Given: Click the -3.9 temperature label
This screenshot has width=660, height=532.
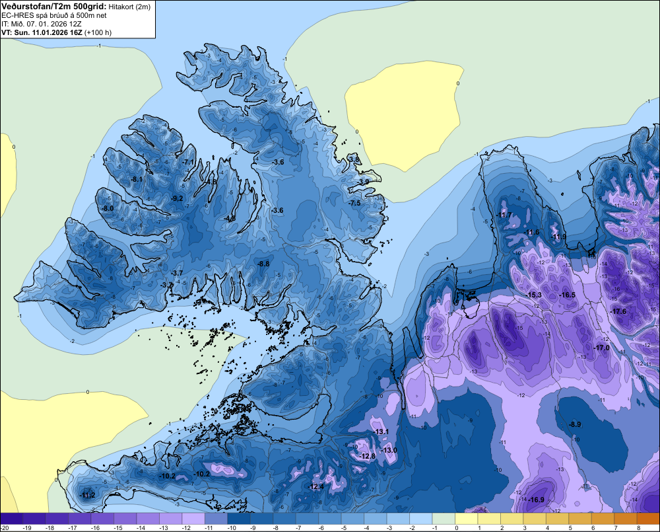Looking at the screenshot, I should [364, 182].
